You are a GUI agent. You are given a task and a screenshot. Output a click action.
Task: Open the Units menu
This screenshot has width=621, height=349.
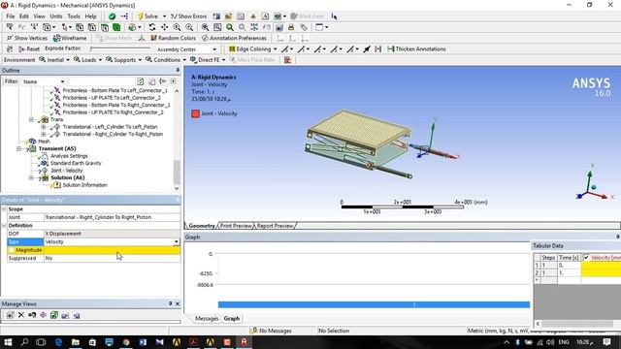56,16
